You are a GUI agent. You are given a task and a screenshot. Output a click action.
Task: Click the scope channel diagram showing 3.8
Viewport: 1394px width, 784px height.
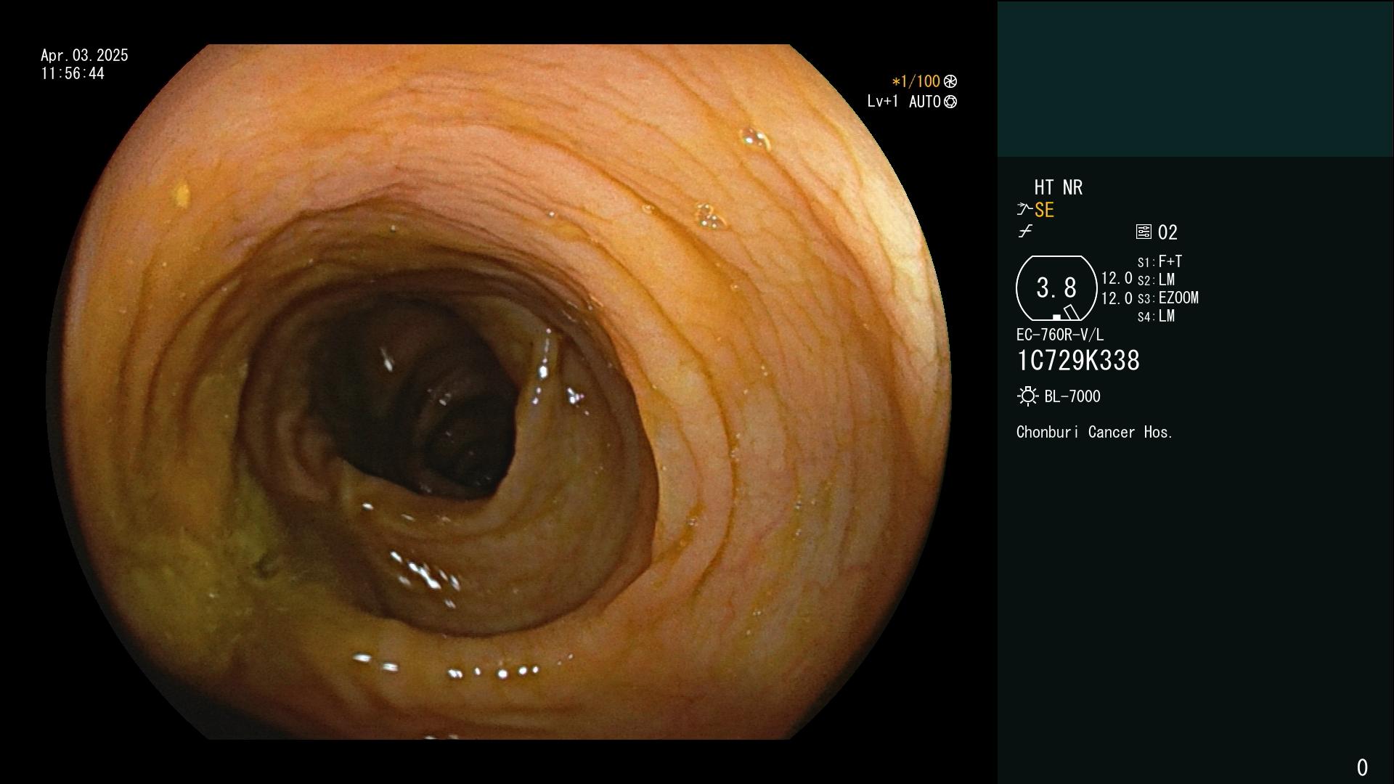[x=1056, y=288]
